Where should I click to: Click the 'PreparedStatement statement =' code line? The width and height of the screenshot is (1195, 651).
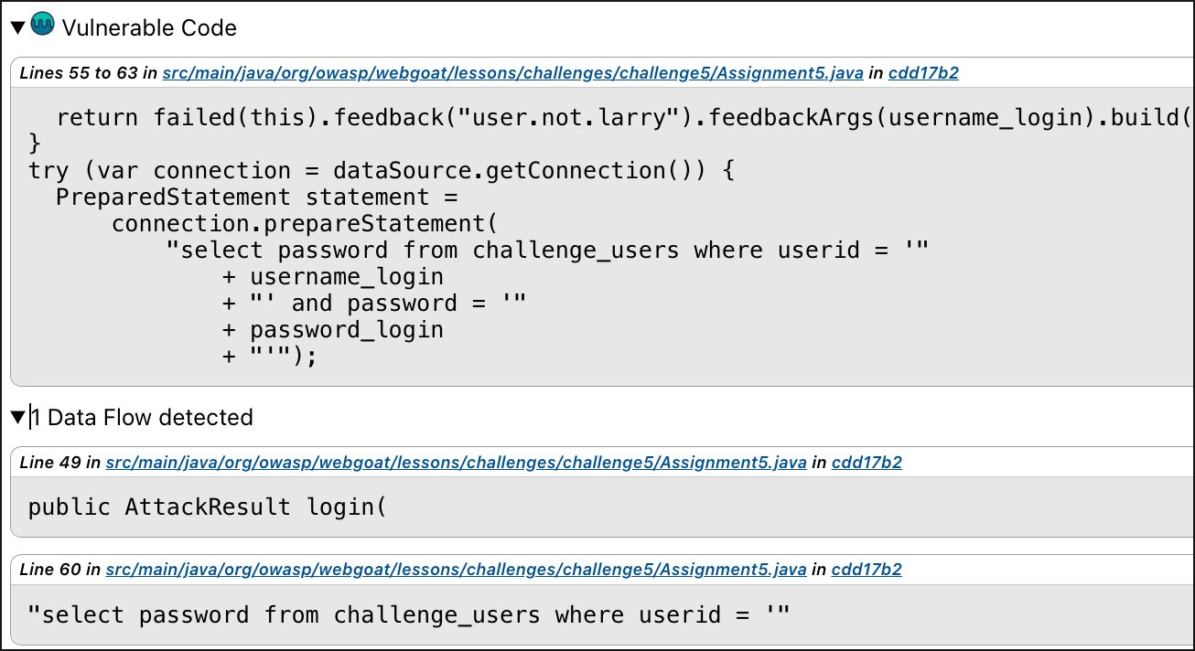click(x=256, y=197)
